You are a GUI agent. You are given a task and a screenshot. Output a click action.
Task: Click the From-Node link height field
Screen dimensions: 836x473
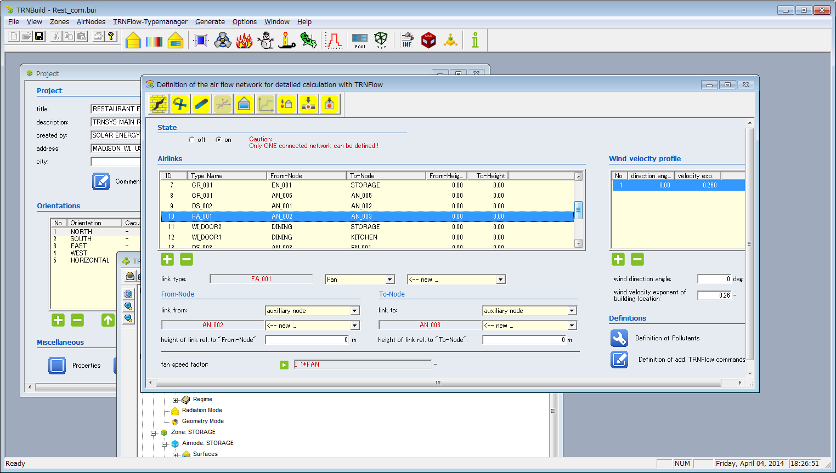[307, 340]
